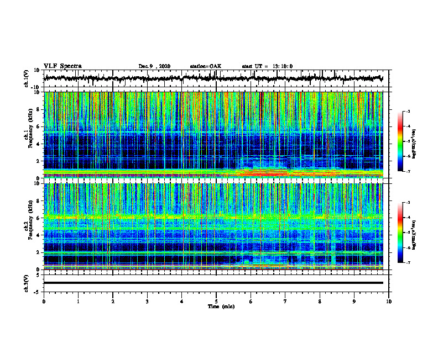Click the 'start UT = 13:10: 0' text

point(267,66)
